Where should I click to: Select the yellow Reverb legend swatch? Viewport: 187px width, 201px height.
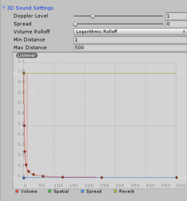[115, 191]
